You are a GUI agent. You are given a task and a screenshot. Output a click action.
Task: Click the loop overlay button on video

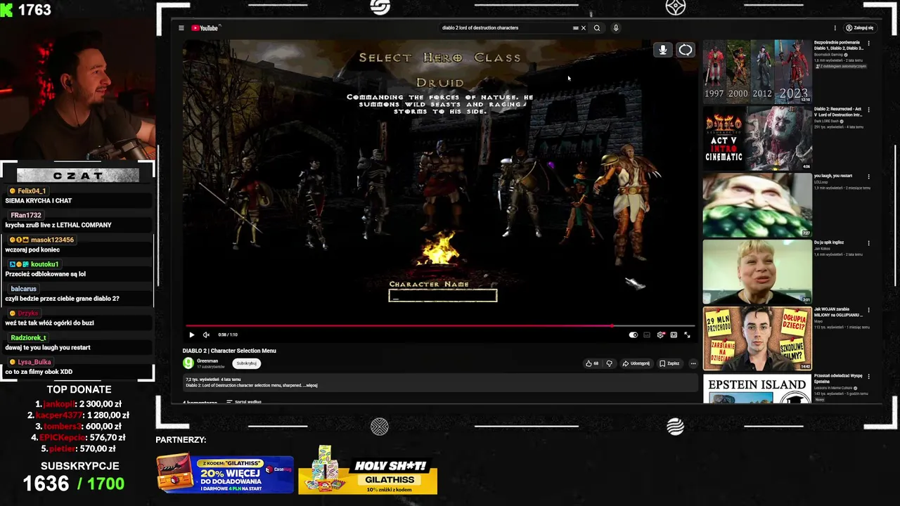coord(685,50)
